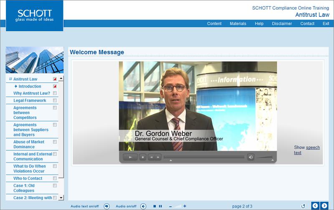Go to the previous page arrow
Viewport: 334px width, 210px height.
(x=316, y=206)
